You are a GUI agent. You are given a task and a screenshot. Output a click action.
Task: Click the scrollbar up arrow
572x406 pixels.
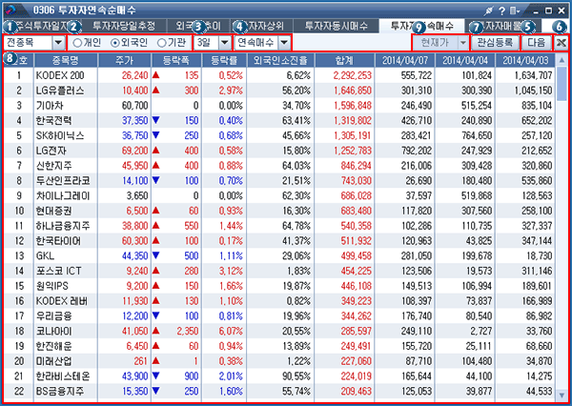coord(562,60)
